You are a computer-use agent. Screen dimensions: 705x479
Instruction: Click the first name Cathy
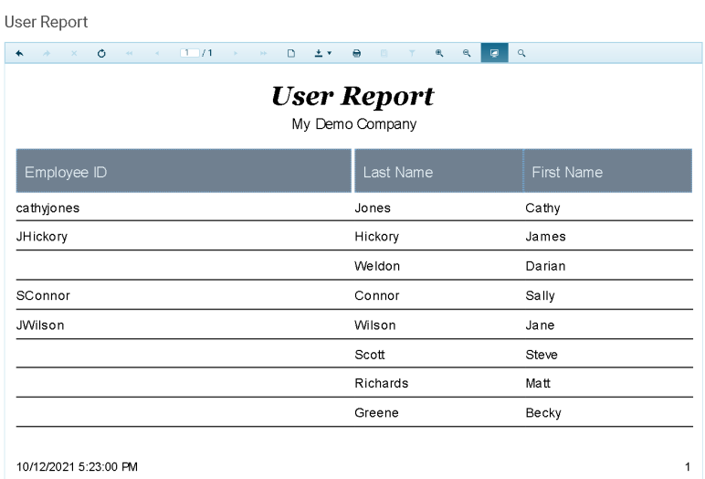point(542,208)
